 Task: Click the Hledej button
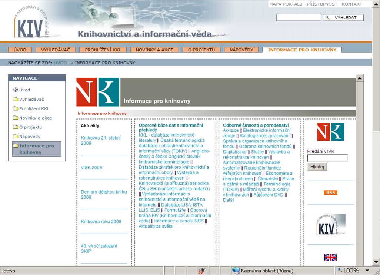(x=317, y=167)
